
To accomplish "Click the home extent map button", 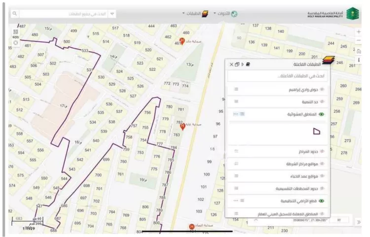I will point(359,51).
